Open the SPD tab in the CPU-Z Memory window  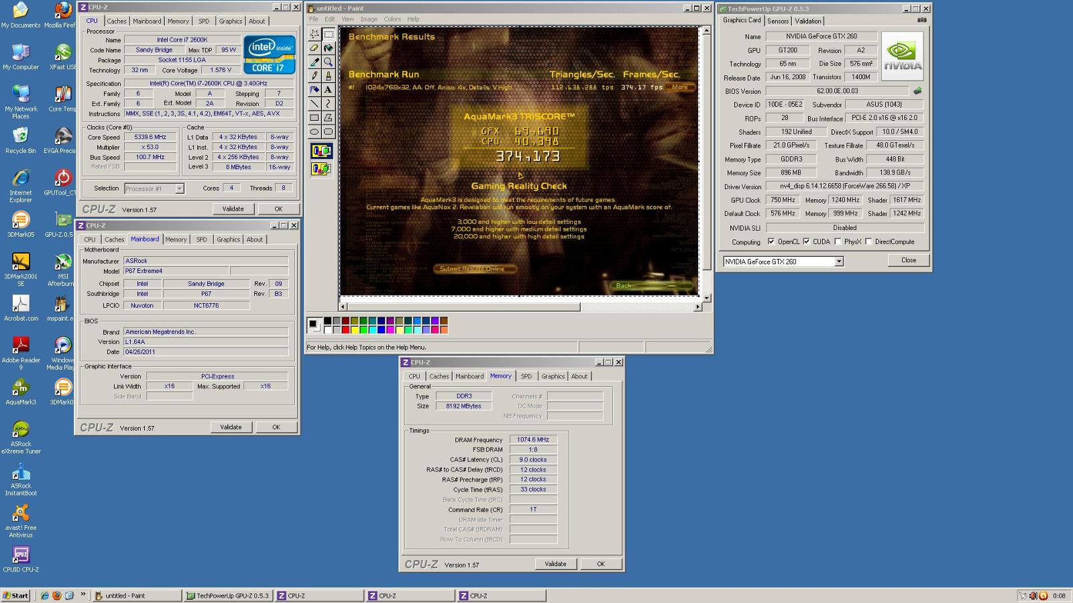pyautogui.click(x=526, y=376)
